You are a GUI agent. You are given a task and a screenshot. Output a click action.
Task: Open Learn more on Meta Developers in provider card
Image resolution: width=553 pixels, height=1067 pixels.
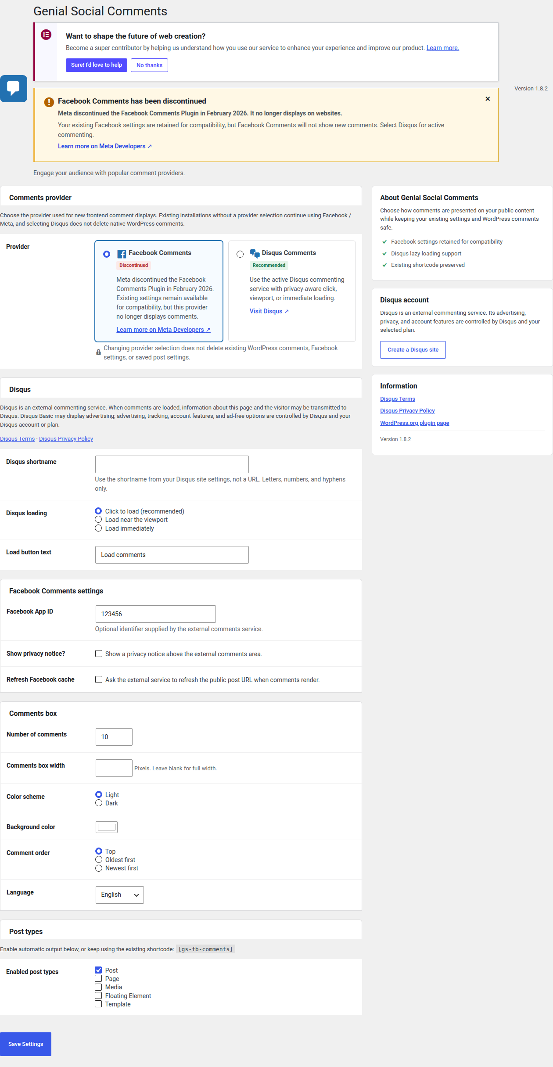tap(163, 330)
